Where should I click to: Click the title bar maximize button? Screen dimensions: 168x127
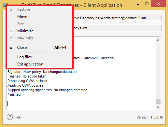click(x=147, y=4)
